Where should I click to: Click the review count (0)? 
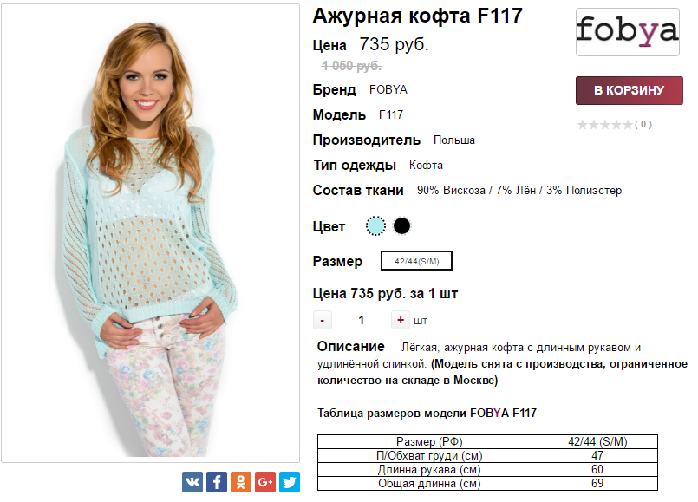(643, 125)
